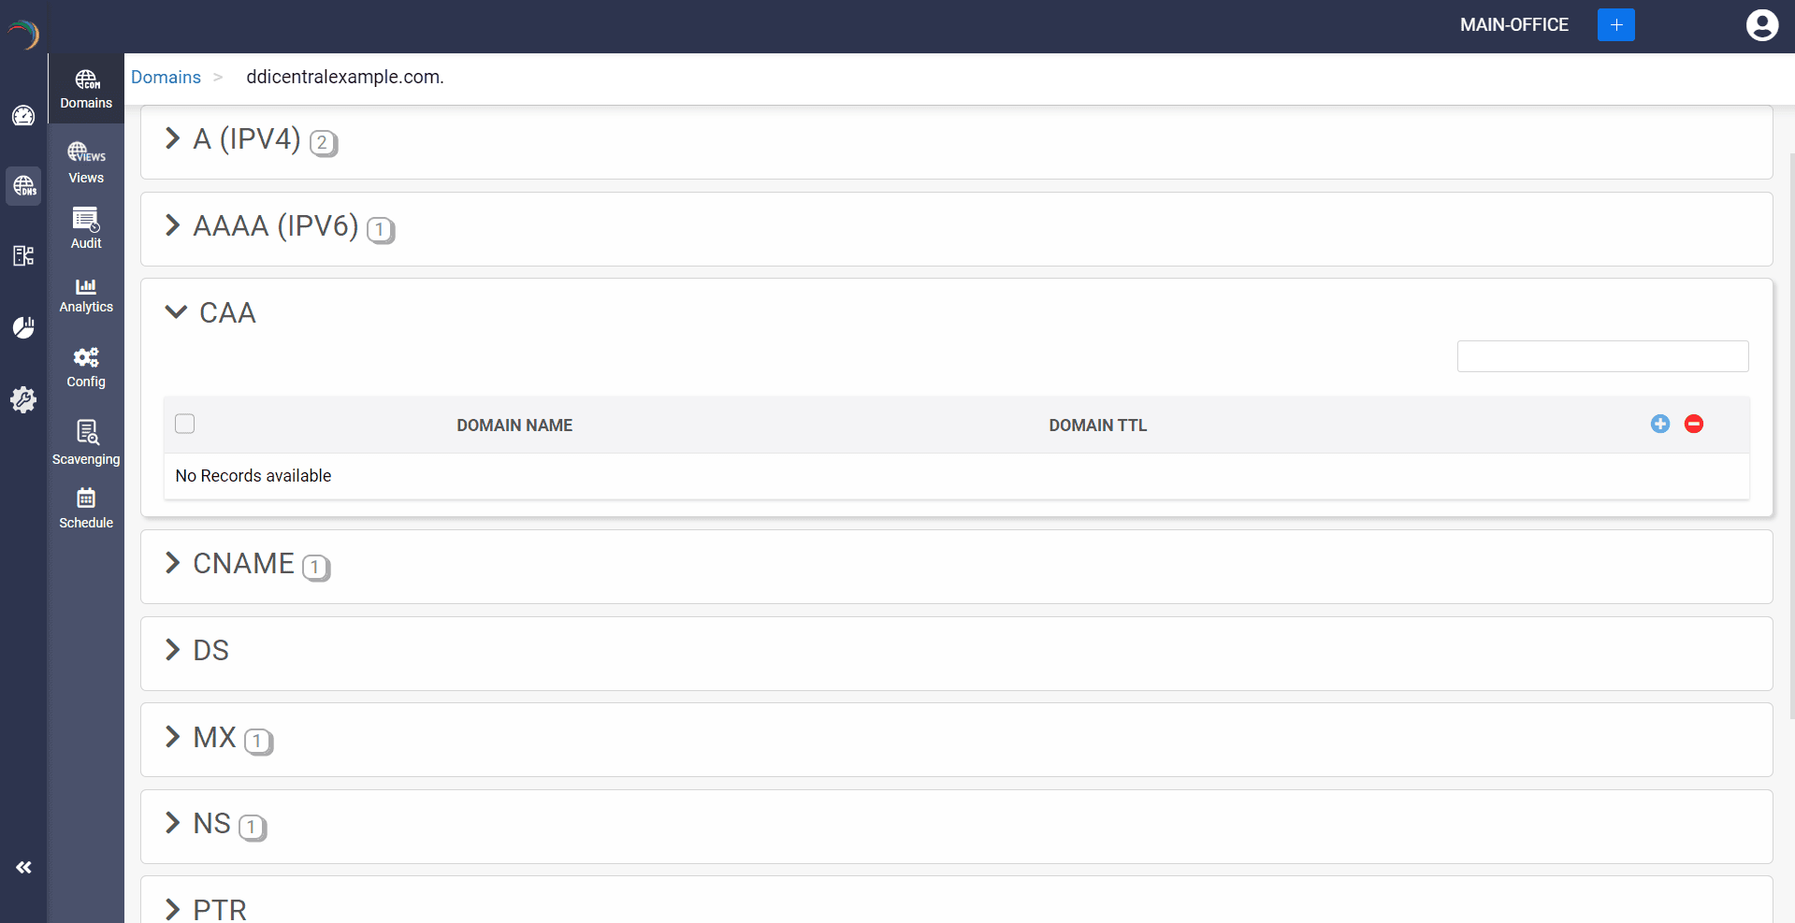Open the Schedule sidebar item
The width and height of the screenshot is (1795, 923).
[x=86, y=509]
